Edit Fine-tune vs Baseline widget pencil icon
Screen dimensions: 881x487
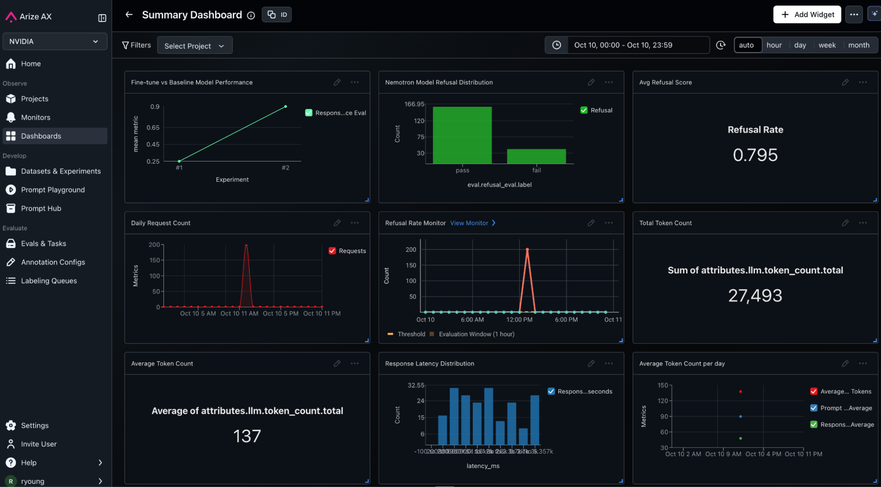[337, 82]
